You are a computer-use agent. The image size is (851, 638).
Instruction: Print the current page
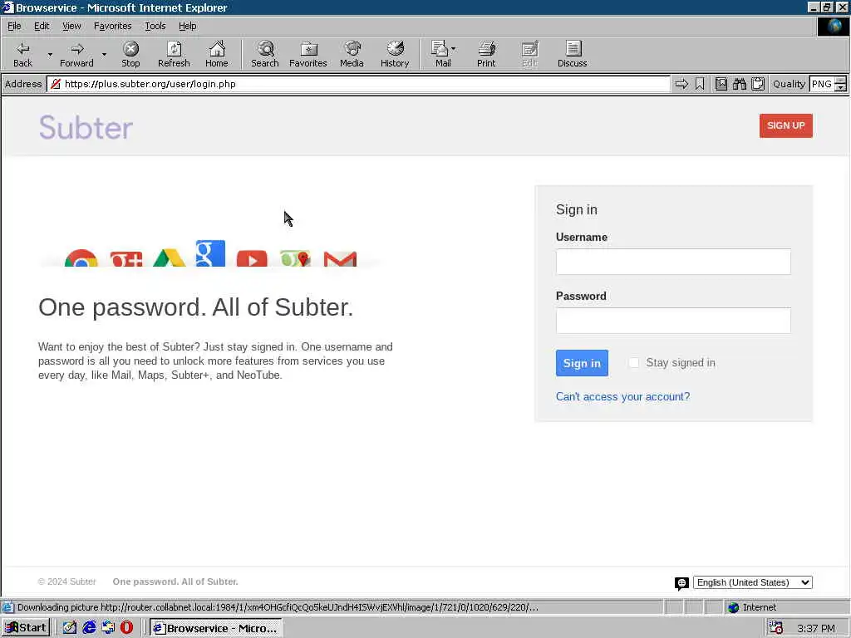click(x=486, y=54)
